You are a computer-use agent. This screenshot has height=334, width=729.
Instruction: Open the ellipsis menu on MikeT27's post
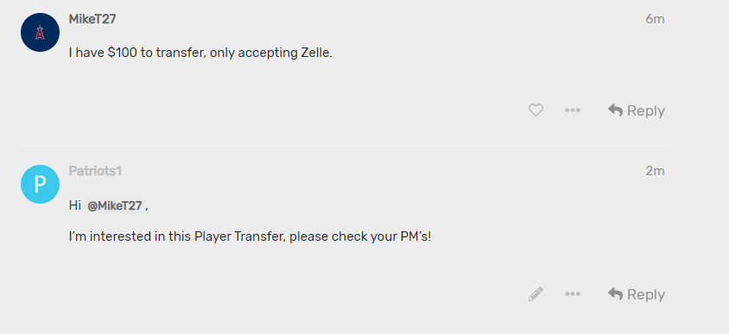573,110
